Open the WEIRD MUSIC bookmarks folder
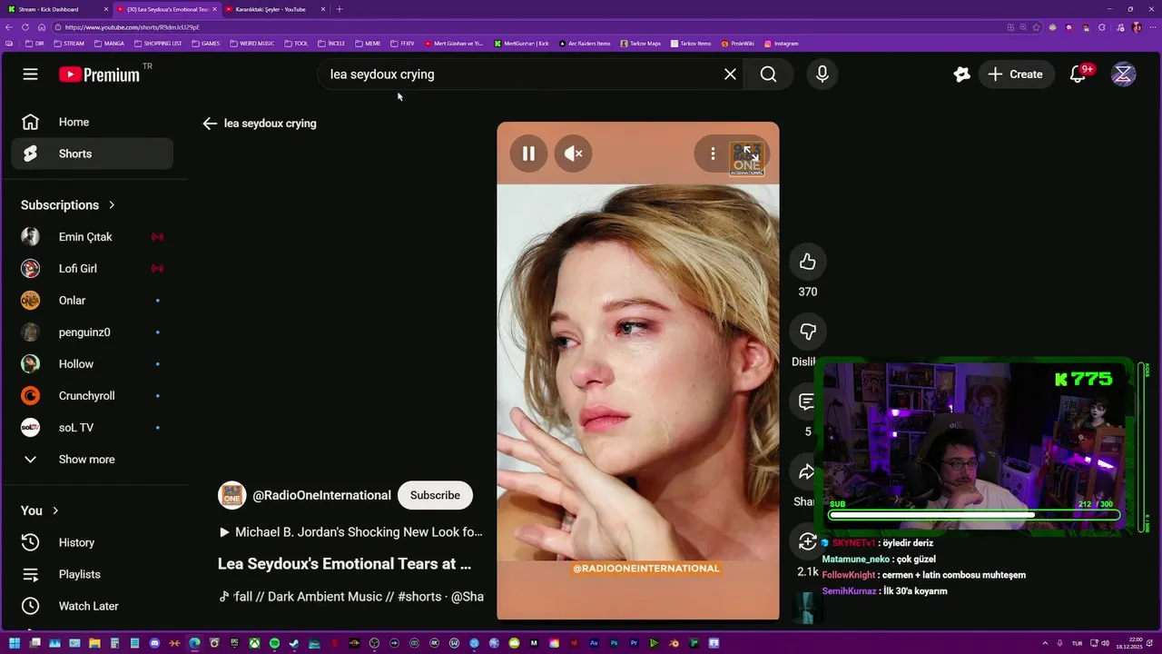This screenshot has width=1162, height=654. (x=252, y=44)
